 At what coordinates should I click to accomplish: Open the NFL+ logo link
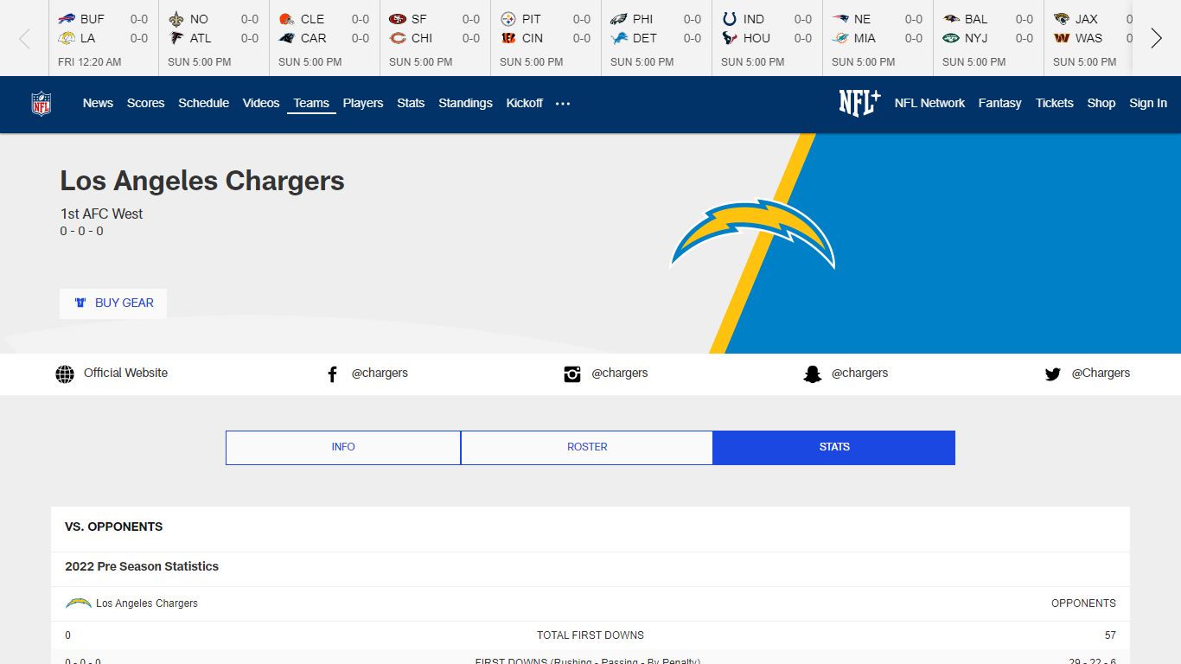859,103
